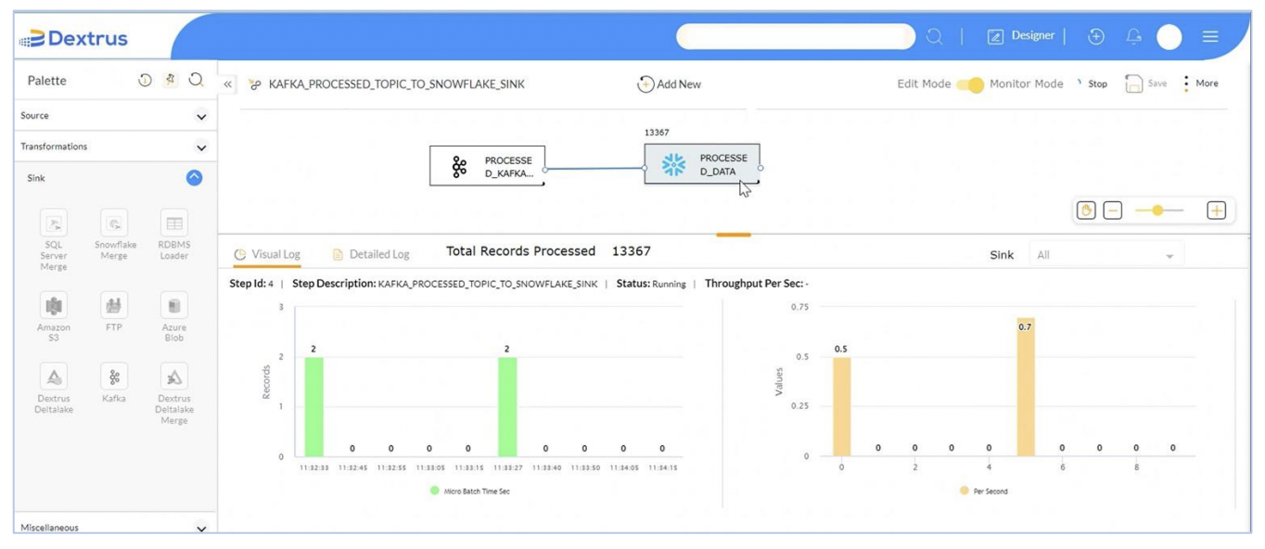This screenshot has height=549, width=1265.
Task: Search the Palette with magnifier icon
Action: click(x=196, y=80)
